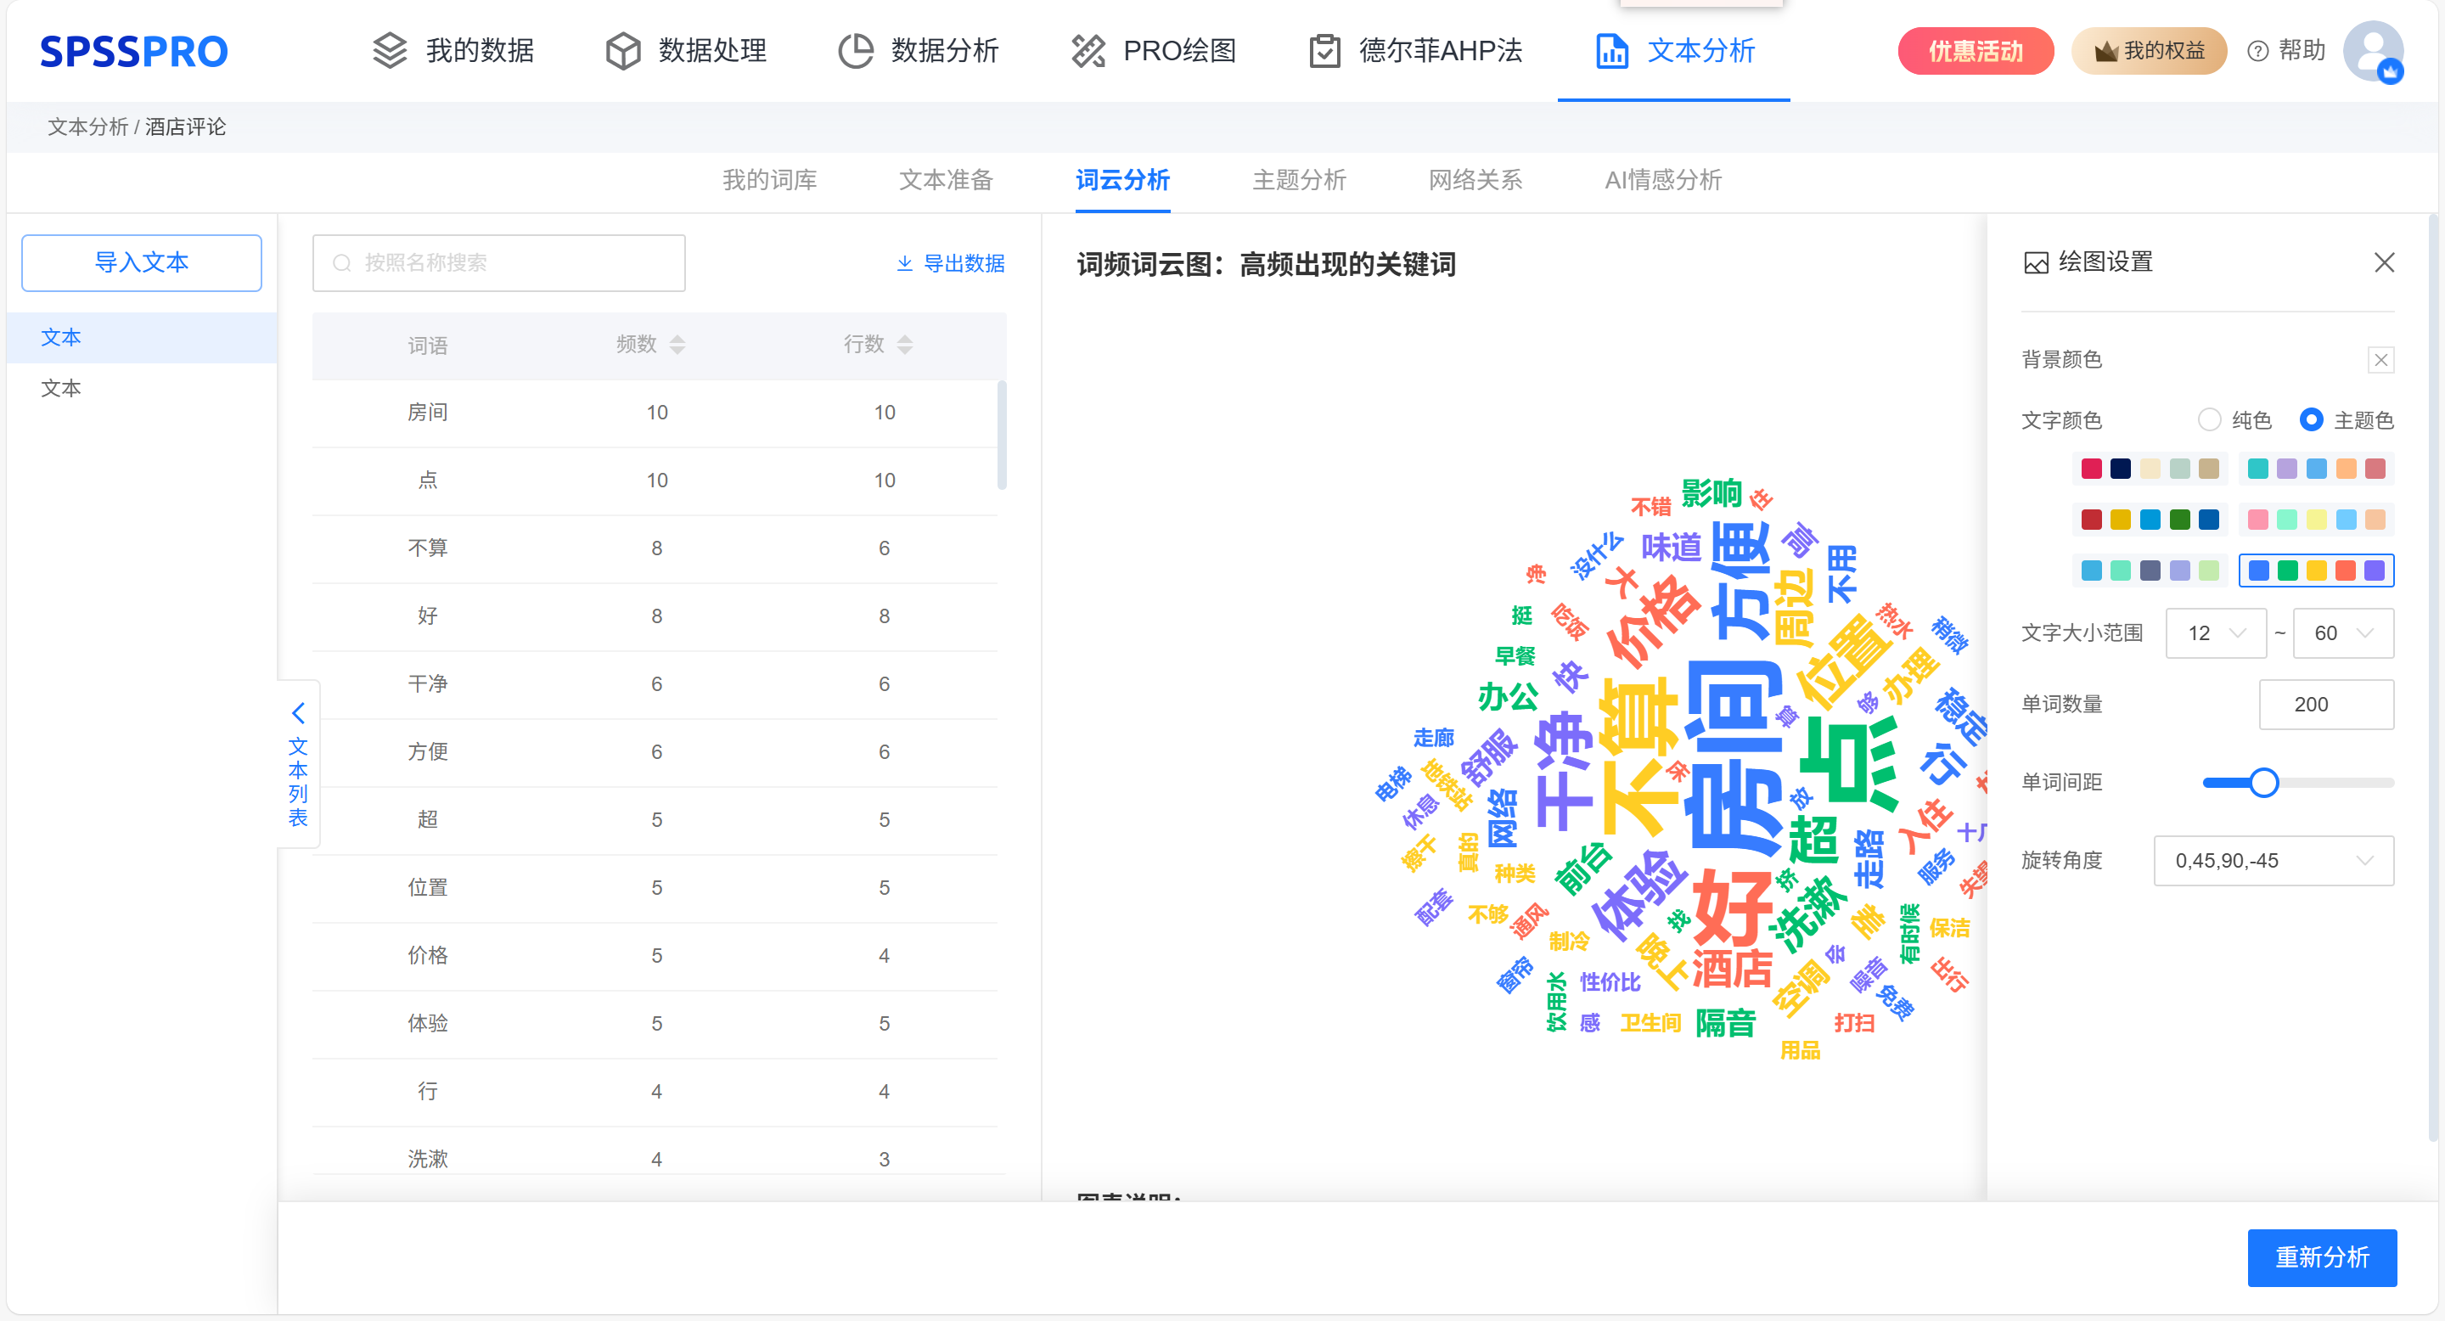
Task: Click the 单词间距 slider handle
Action: tap(2263, 783)
